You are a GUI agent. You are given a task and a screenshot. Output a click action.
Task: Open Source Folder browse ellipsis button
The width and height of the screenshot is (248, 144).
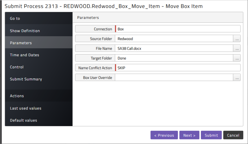click(x=237, y=39)
